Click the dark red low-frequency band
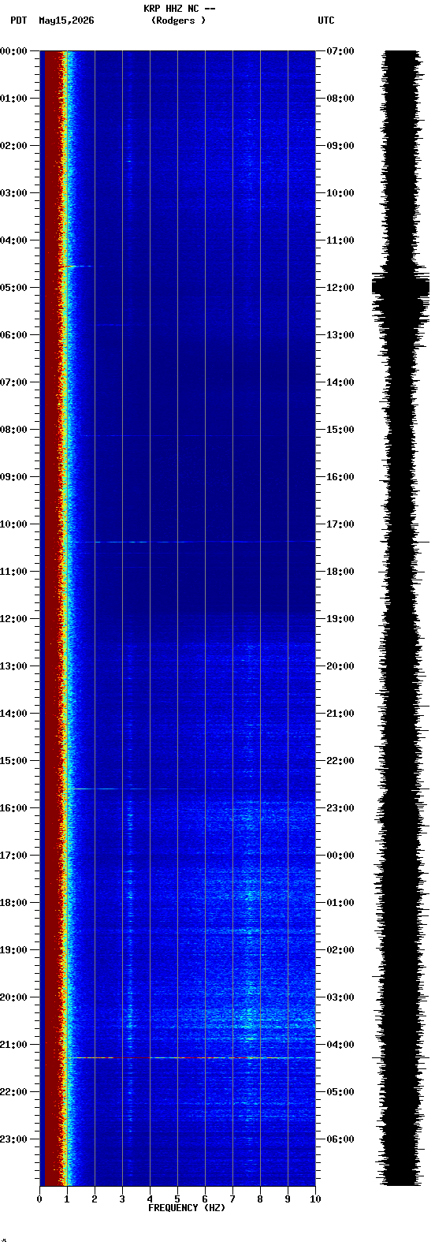The height and width of the screenshot is (1249, 435). coord(51,618)
